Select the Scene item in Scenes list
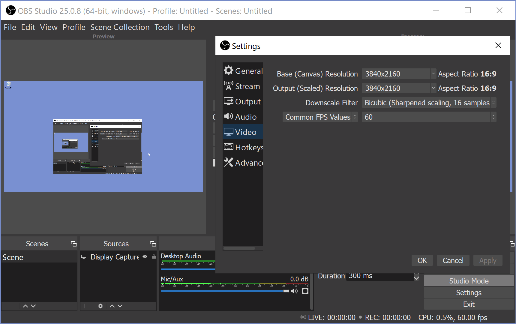The height and width of the screenshot is (324, 516). click(39, 257)
